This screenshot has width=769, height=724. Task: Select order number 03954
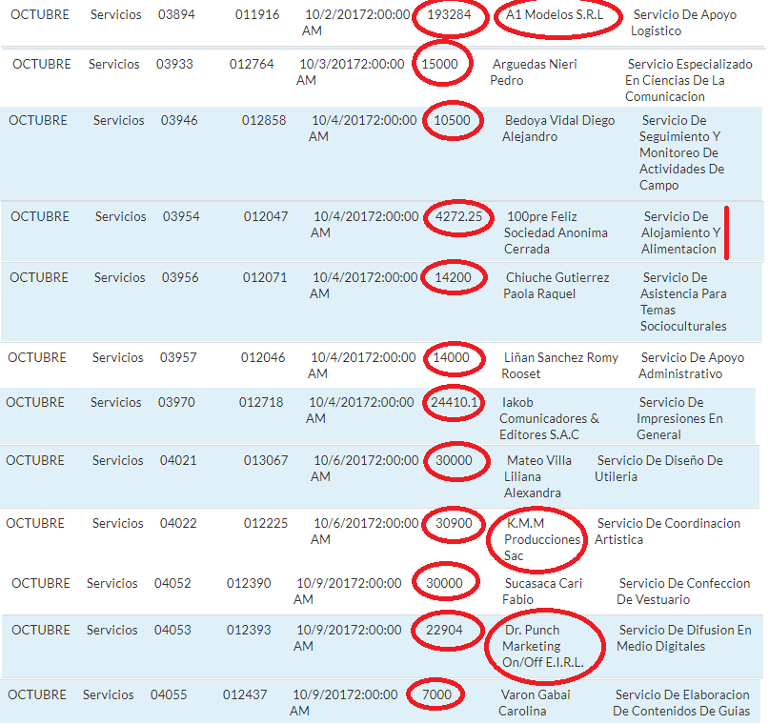[x=181, y=216]
